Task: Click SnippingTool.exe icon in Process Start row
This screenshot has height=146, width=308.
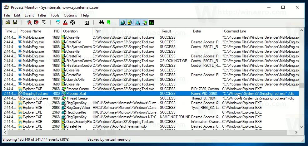Action: point(20,94)
